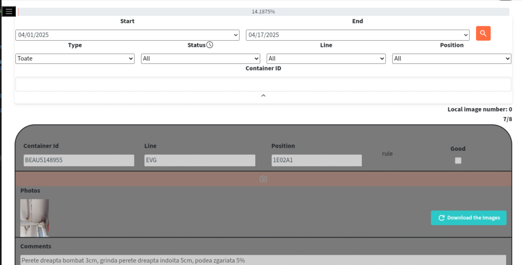Click the Container ID filter input

click(x=264, y=84)
